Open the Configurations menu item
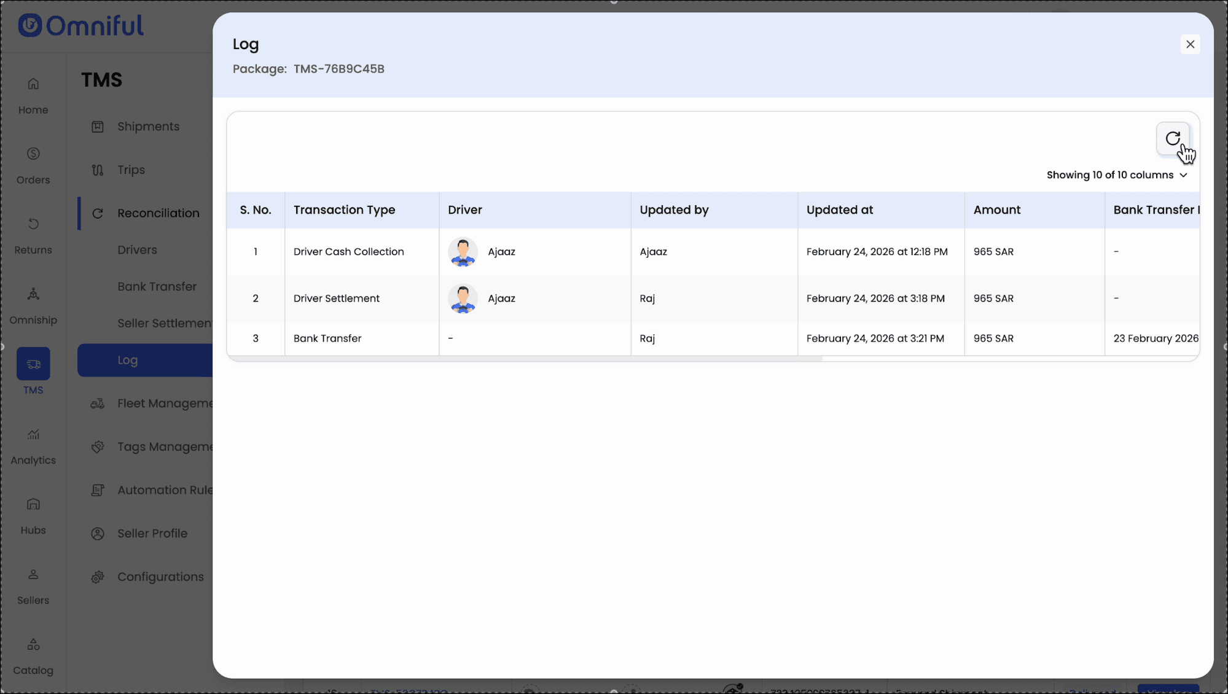The image size is (1228, 694). click(x=160, y=577)
